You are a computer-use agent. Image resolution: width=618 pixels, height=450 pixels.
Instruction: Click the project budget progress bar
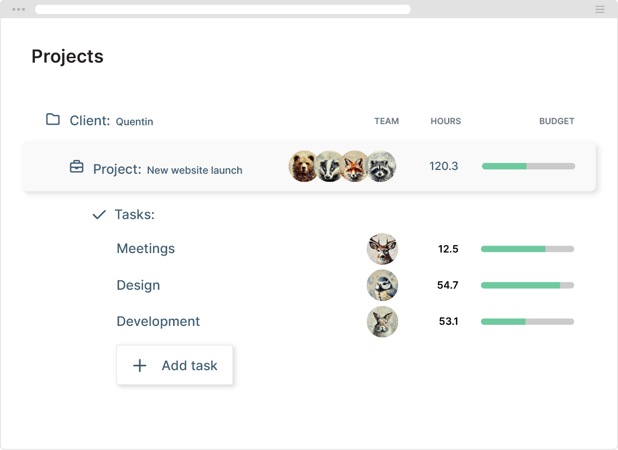(x=528, y=166)
